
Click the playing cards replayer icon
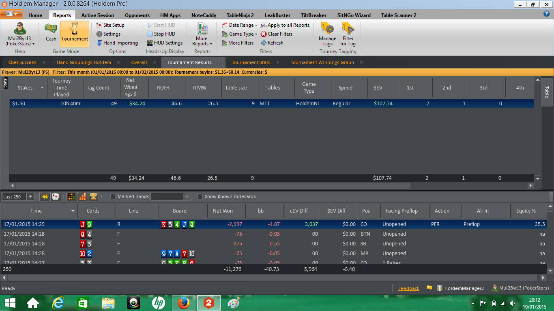(56, 197)
